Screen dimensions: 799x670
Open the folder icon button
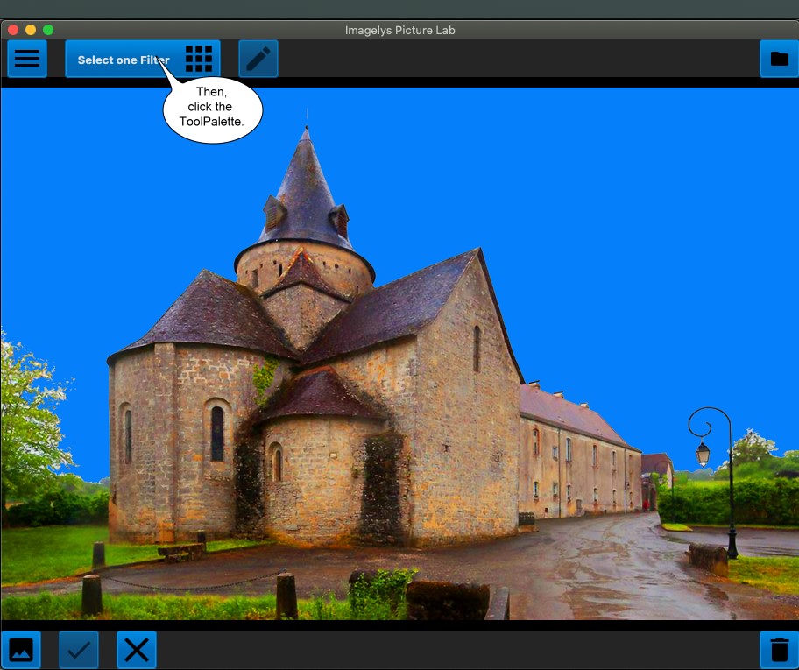point(779,59)
